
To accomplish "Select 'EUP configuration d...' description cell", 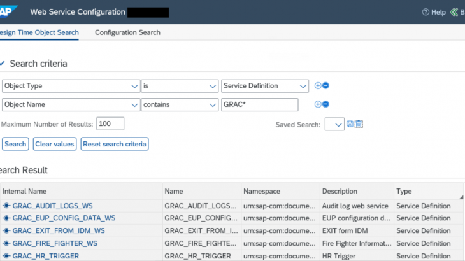I will pyautogui.click(x=357, y=218).
